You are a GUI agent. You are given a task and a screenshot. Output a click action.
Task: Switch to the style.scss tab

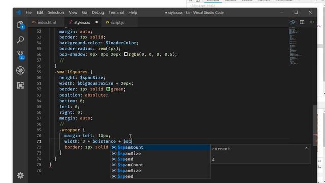(83, 22)
